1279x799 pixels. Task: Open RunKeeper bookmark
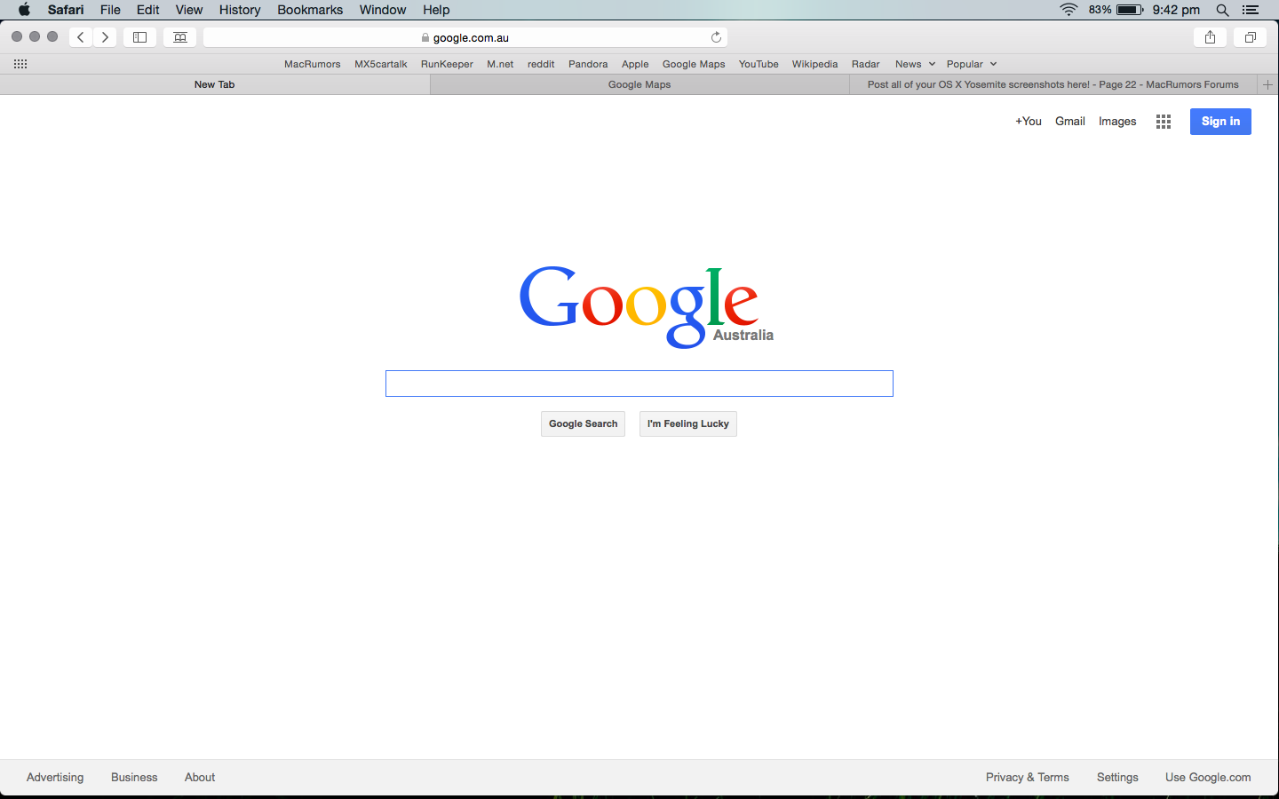pos(447,64)
